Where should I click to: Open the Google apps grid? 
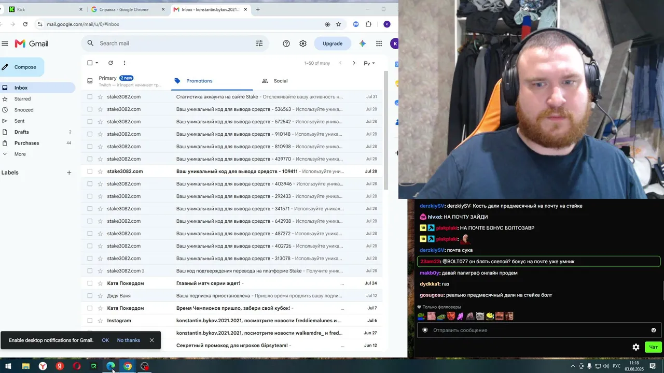click(x=379, y=44)
